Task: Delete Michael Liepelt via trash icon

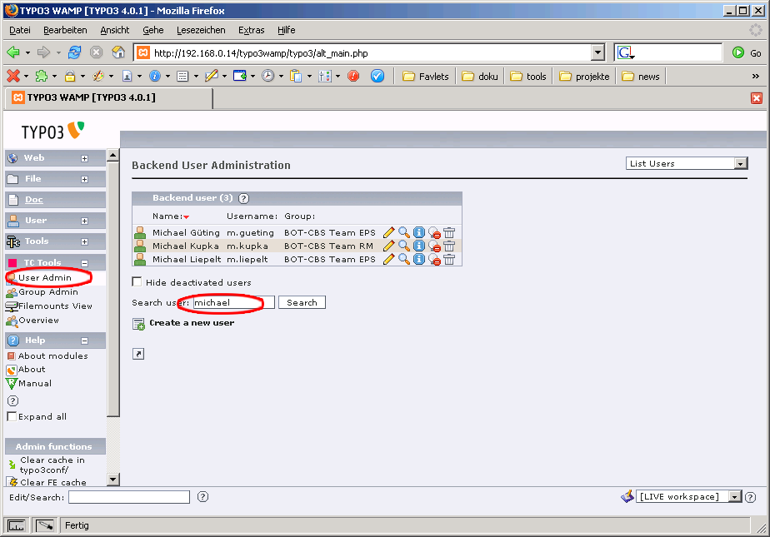Action: [x=449, y=259]
